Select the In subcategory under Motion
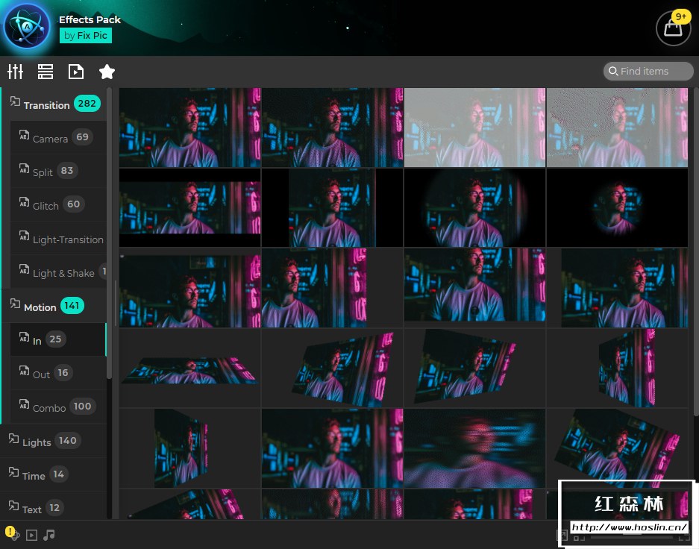 (x=58, y=339)
